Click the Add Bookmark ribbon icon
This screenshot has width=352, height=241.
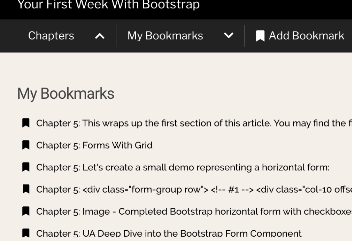coord(260,36)
